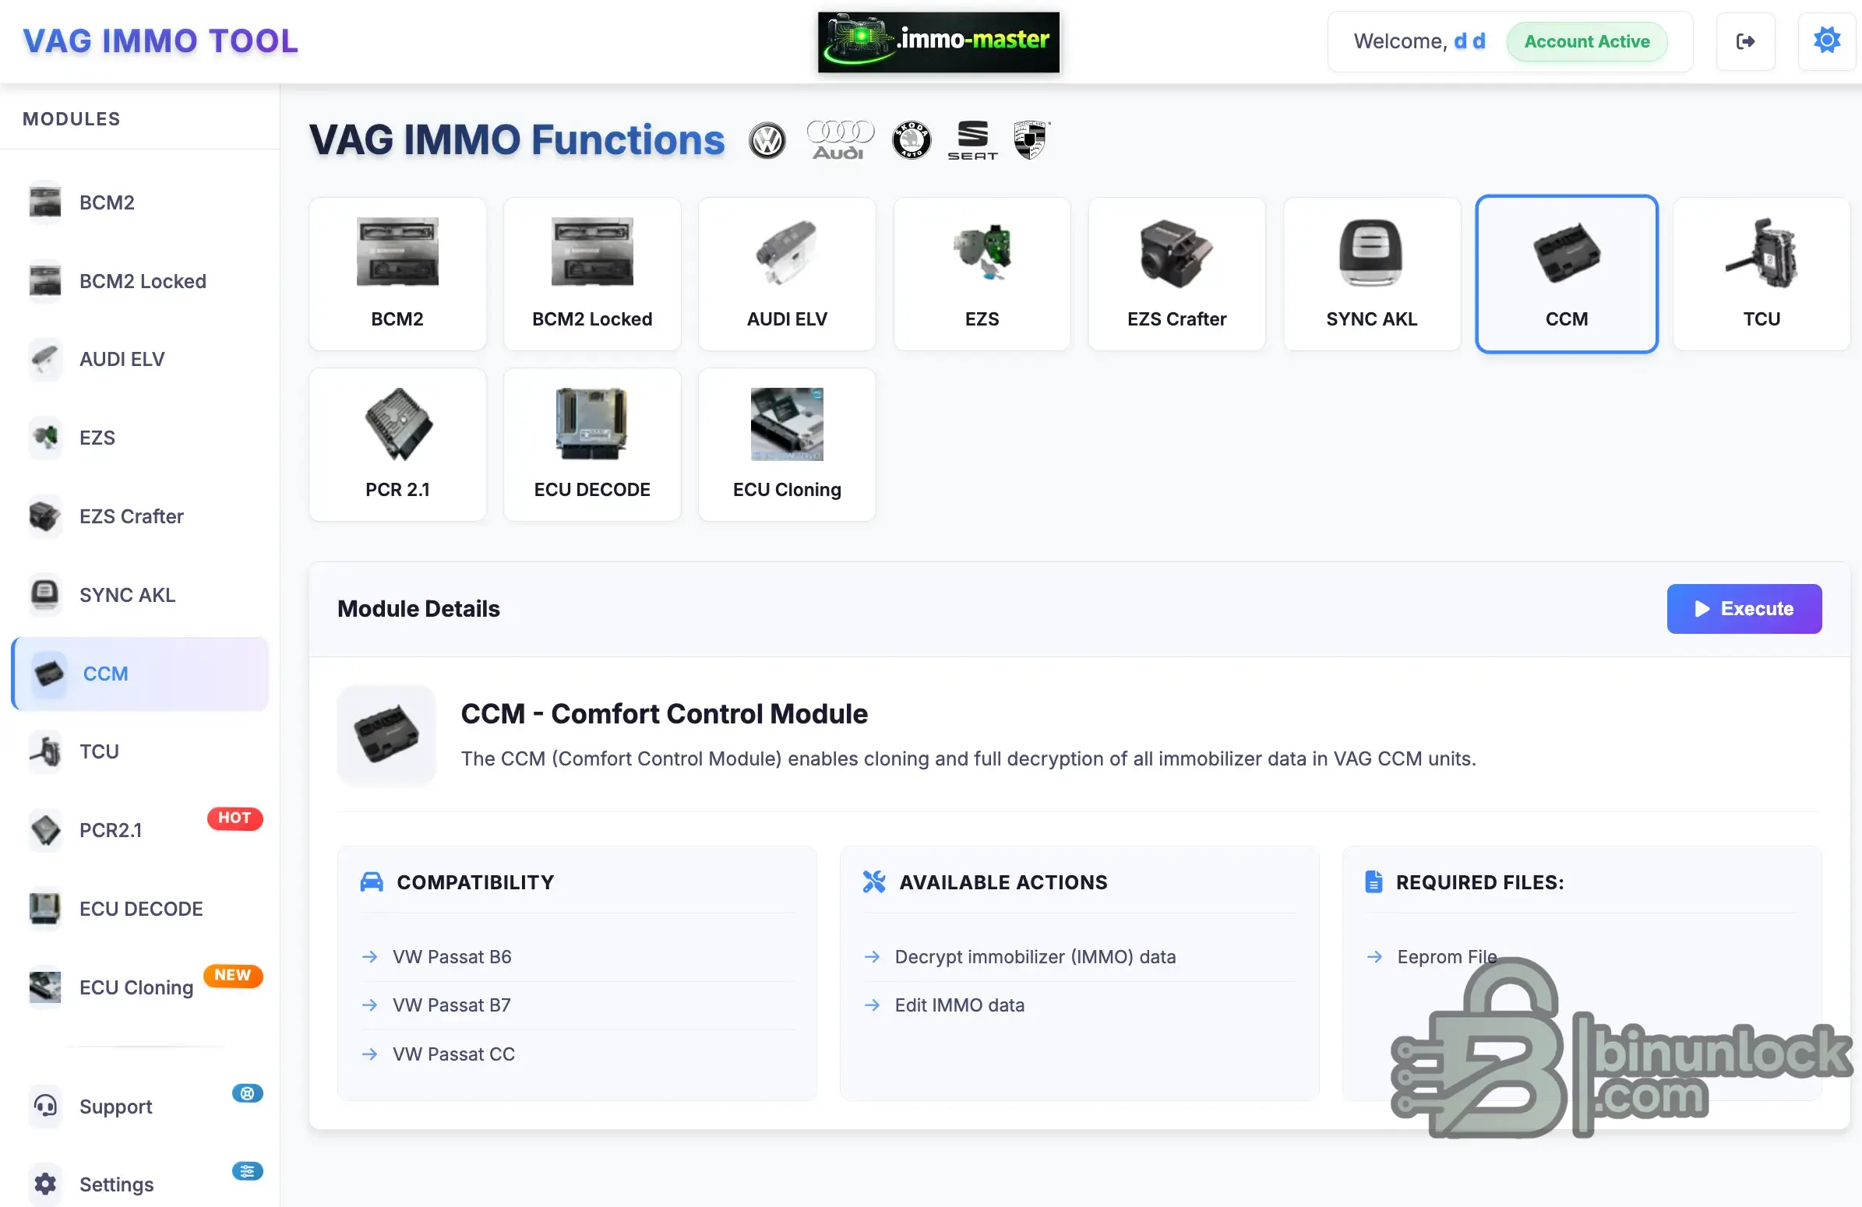
Task: Open the EZS Crafter function card
Action: [x=1176, y=273]
